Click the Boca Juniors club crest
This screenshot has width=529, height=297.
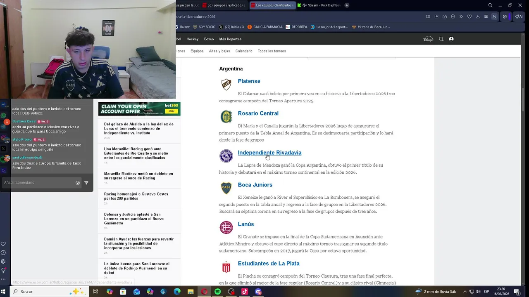pos(226,188)
